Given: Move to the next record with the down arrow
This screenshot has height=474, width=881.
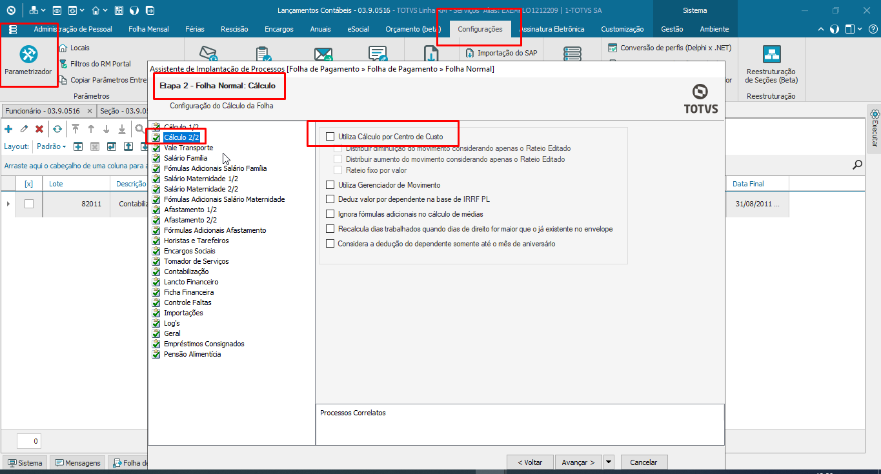Looking at the screenshot, I should (x=106, y=129).
